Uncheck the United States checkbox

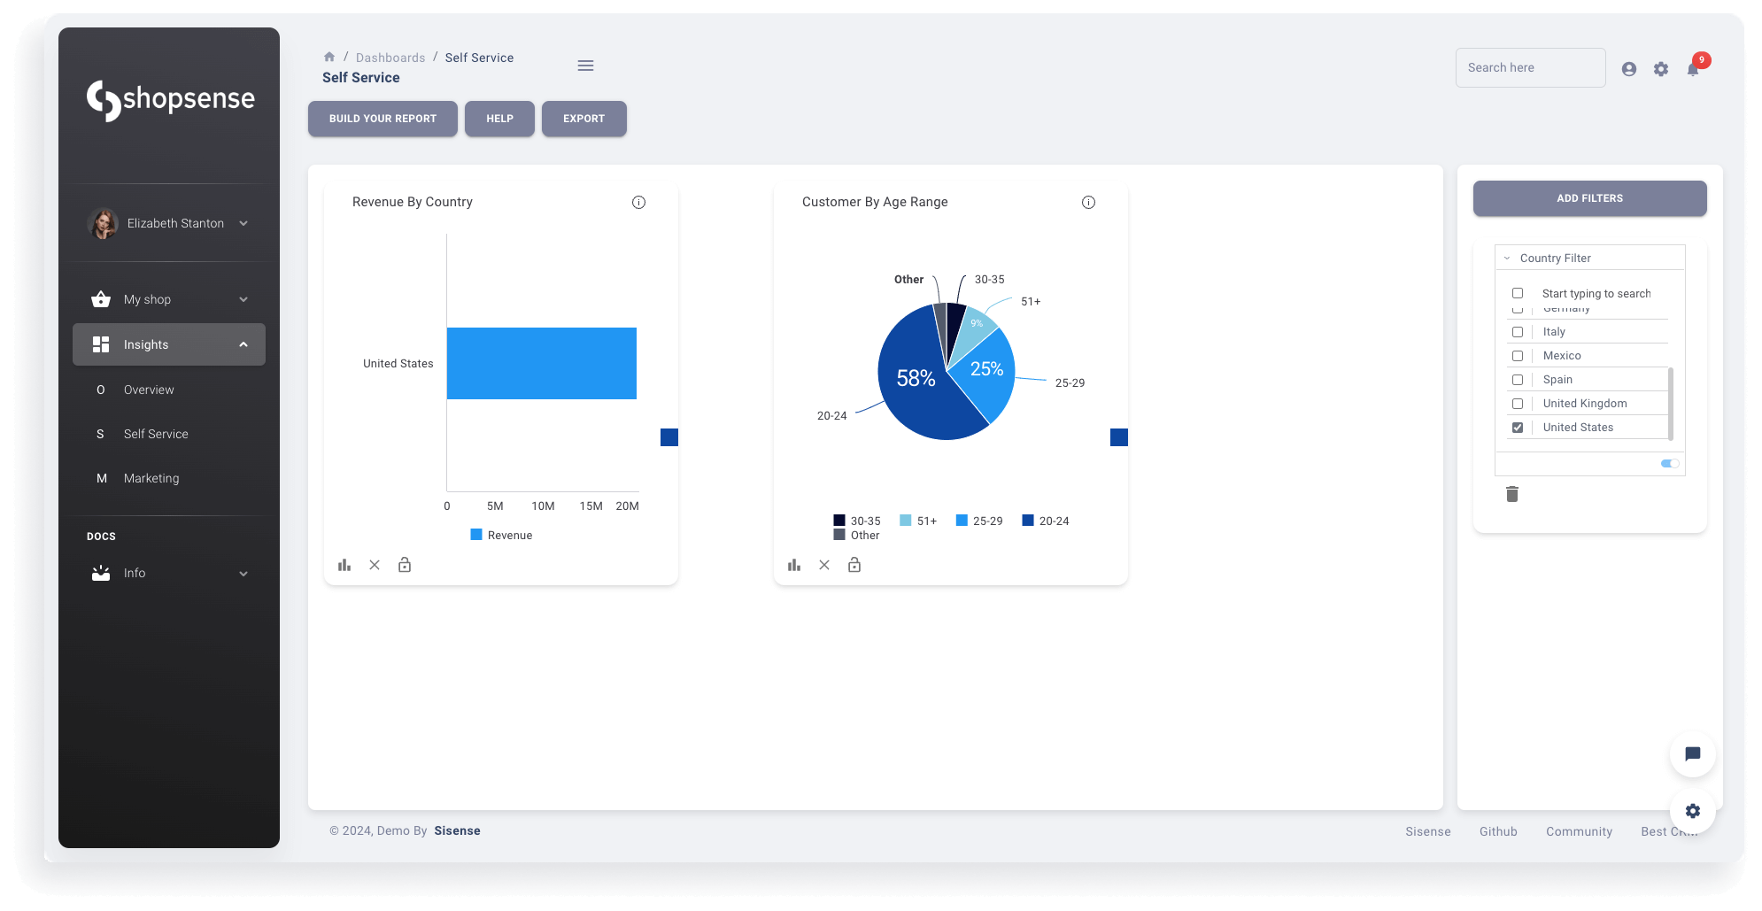[x=1518, y=428]
